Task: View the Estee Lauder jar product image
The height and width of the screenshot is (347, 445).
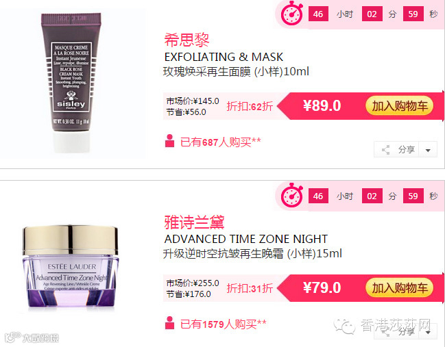Action: (x=71, y=266)
